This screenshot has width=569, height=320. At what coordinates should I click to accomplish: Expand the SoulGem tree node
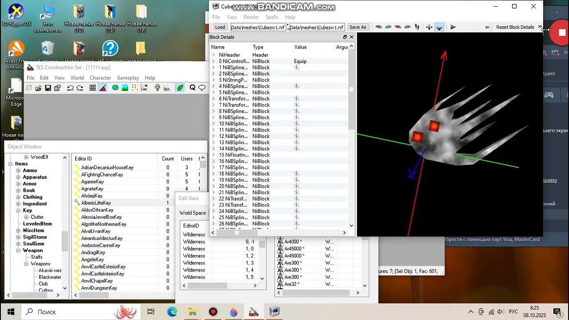pyautogui.click(x=18, y=244)
